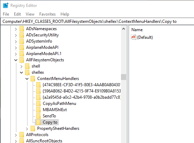194x143 pixels.
Task: Expand the AllSyncRootObjects key
Action: point(16,141)
